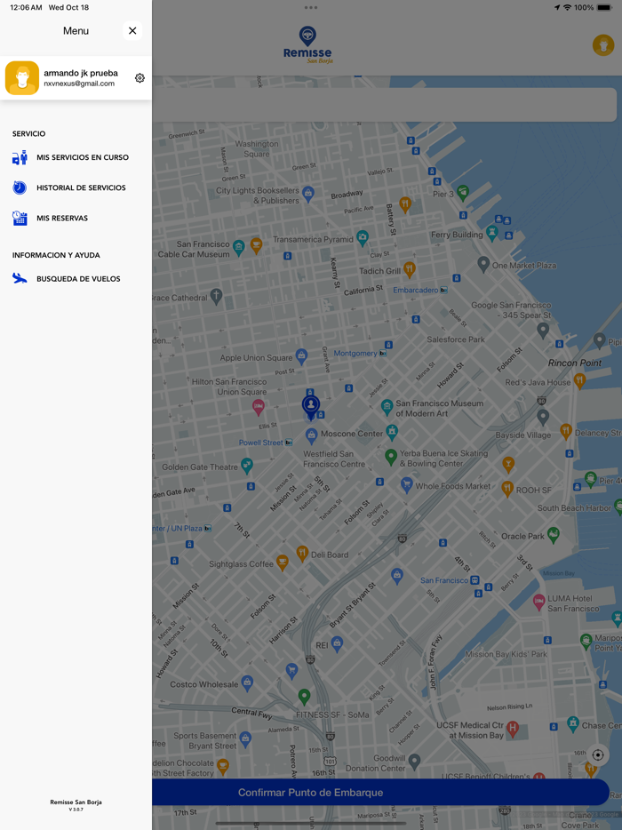Tap Oracle Park map marker
This screenshot has height=830, width=622.
coord(554,535)
